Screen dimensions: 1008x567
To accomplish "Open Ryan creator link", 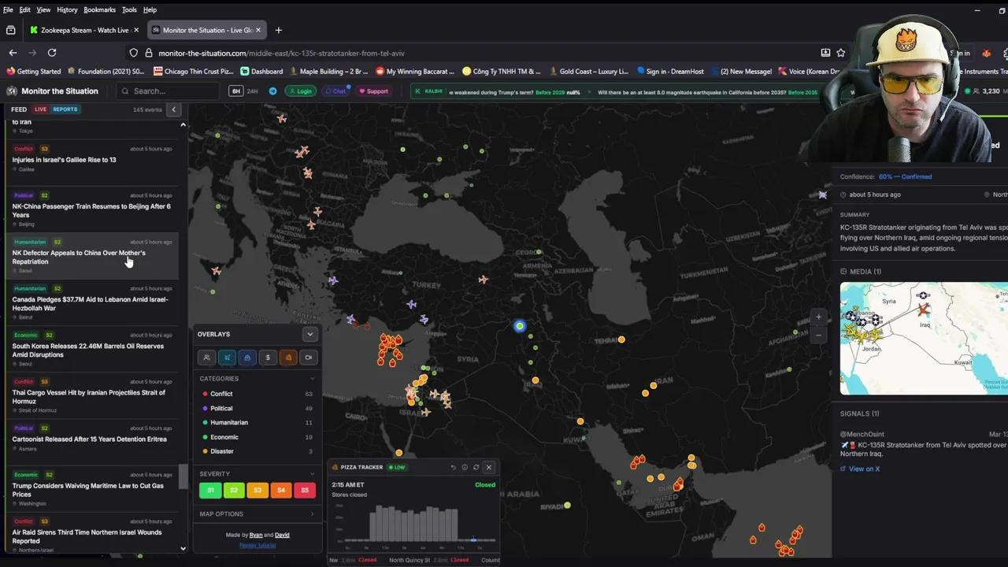I will tap(256, 535).
